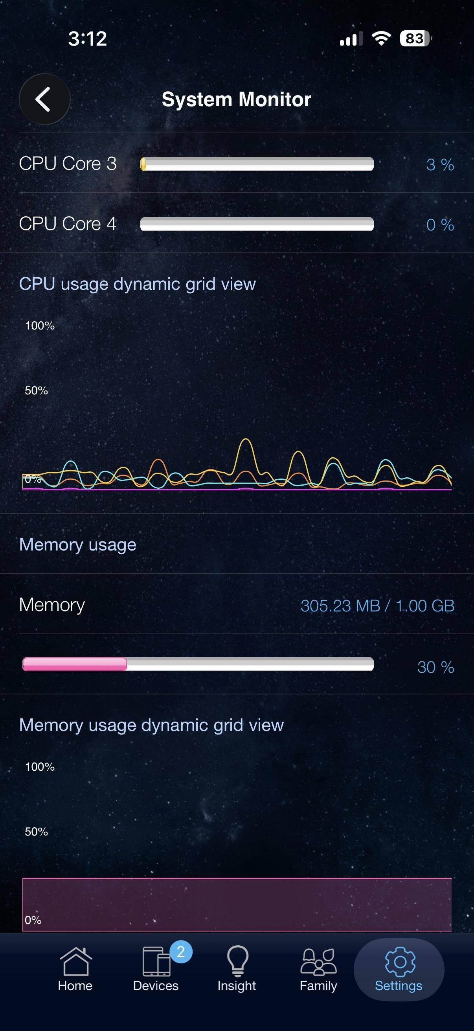Select the System Monitor title

click(237, 99)
